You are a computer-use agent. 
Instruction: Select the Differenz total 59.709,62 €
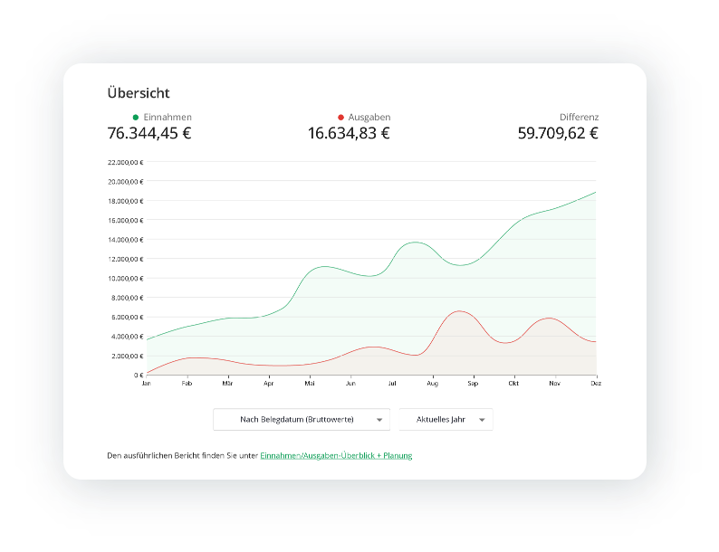(x=558, y=134)
